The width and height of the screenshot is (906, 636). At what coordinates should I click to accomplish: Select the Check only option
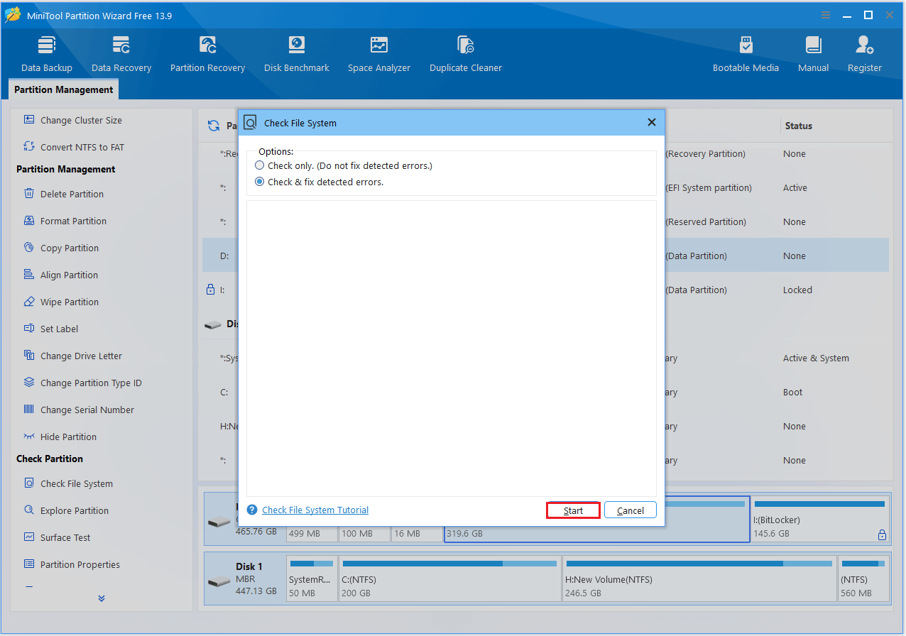click(x=344, y=165)
